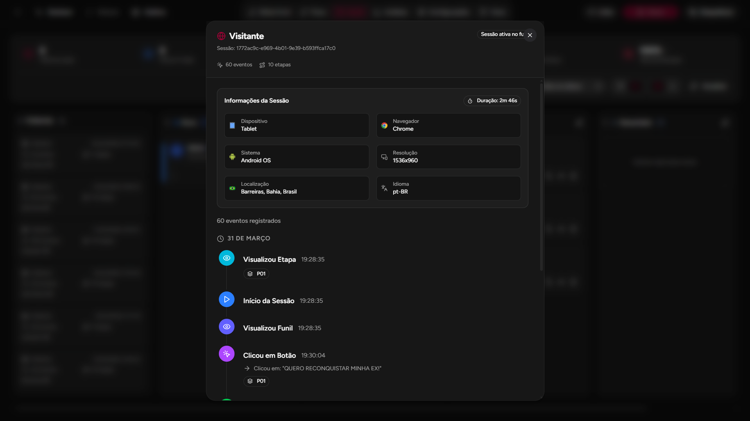Click the 'Sessão ativa' status badge
Screen dimensions: 750x421
(501, 34)
